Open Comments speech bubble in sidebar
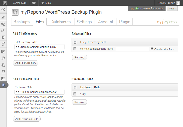Image resolution: width=183 pixels, height=127 pixels. tap(3, 44)
